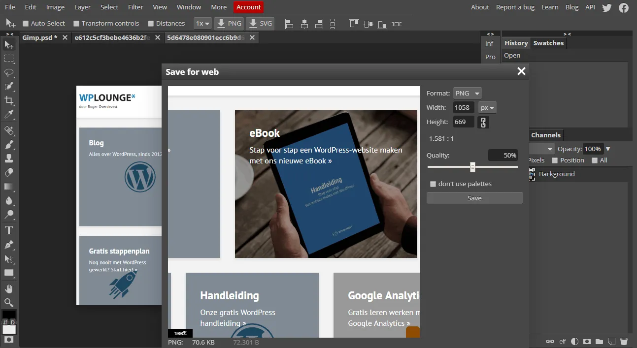Check the don't use palettes option
This screenshot has height=348, width=637.
pos(433,184)
